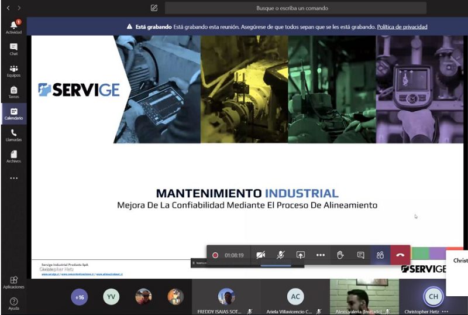Go back with the left arrow
Image resolution: width=468 pixels, height=315 pixels.
(x=8, y=8)
